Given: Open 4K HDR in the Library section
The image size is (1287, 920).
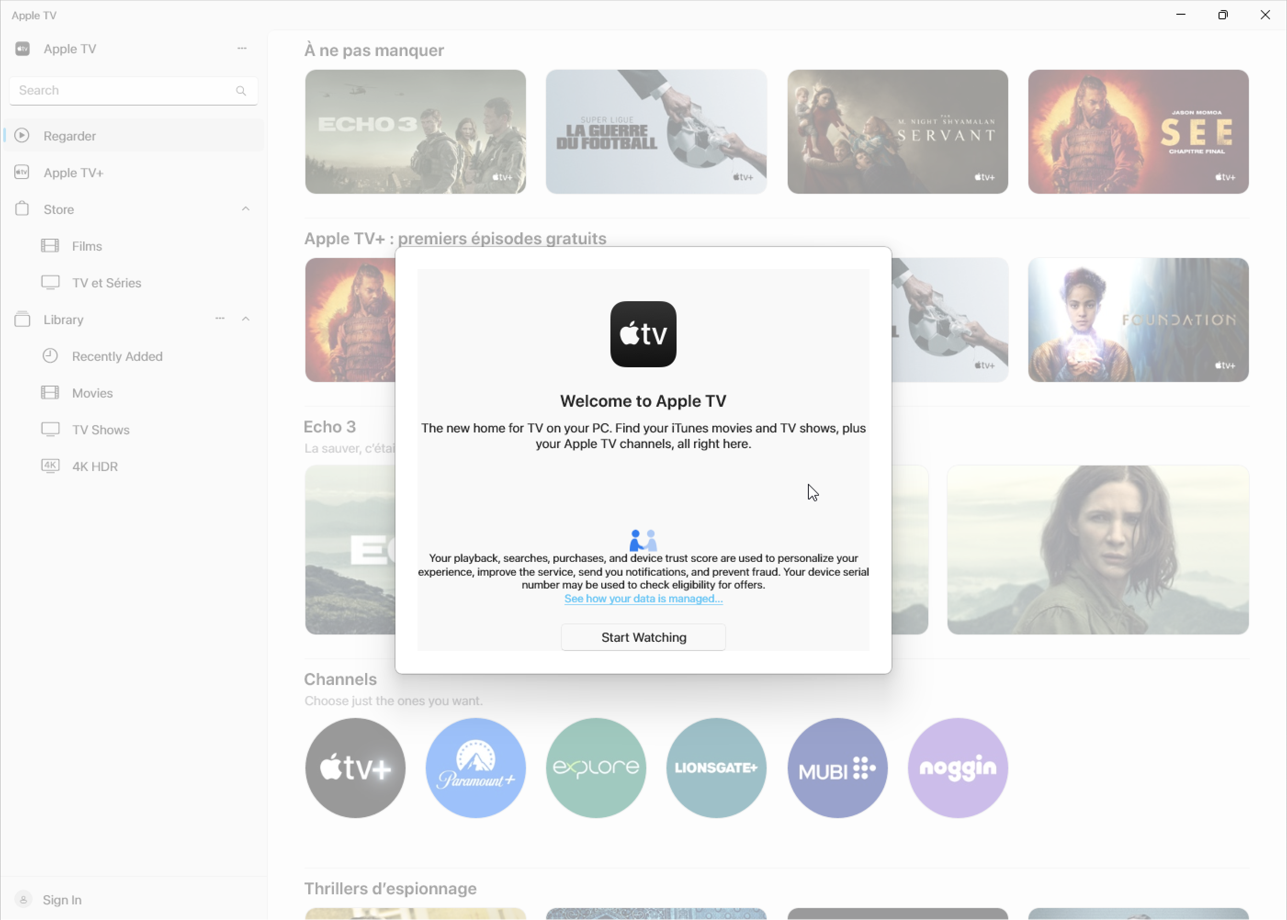Looking at the screenshot, I should tap(134, 467).
